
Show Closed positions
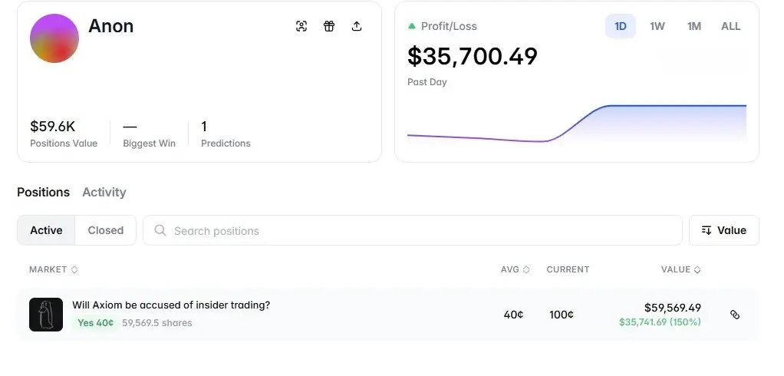pos(106,230)
